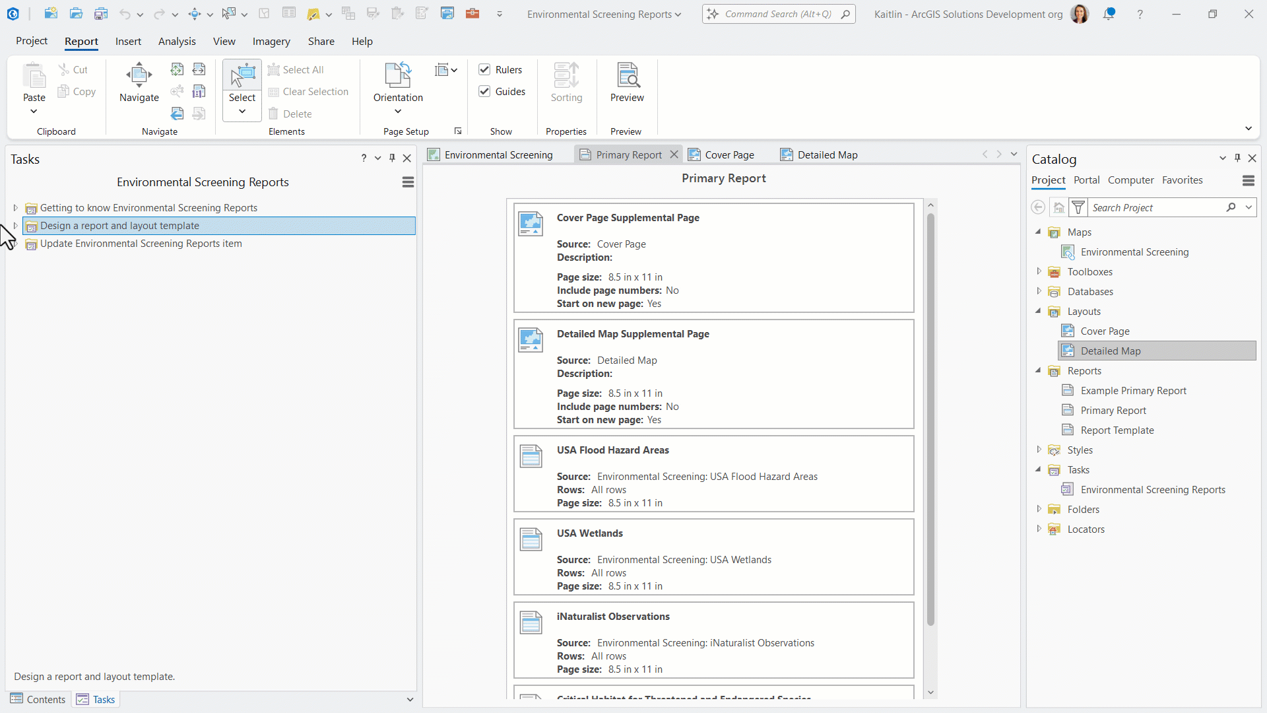Open Example Primary Report in Catalog
Screen dimensions: 1267x713
tap(1133, 391)
